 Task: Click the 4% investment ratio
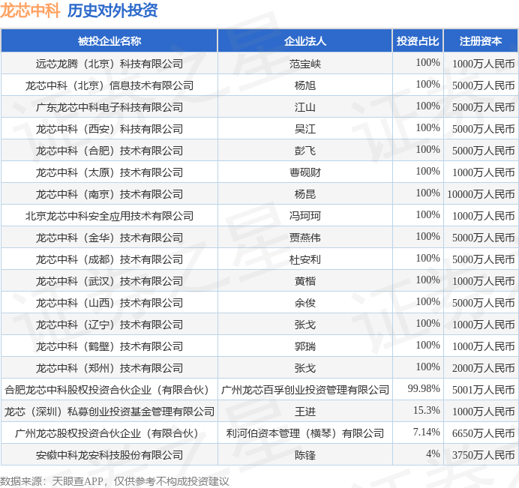[x=433, y=454]
